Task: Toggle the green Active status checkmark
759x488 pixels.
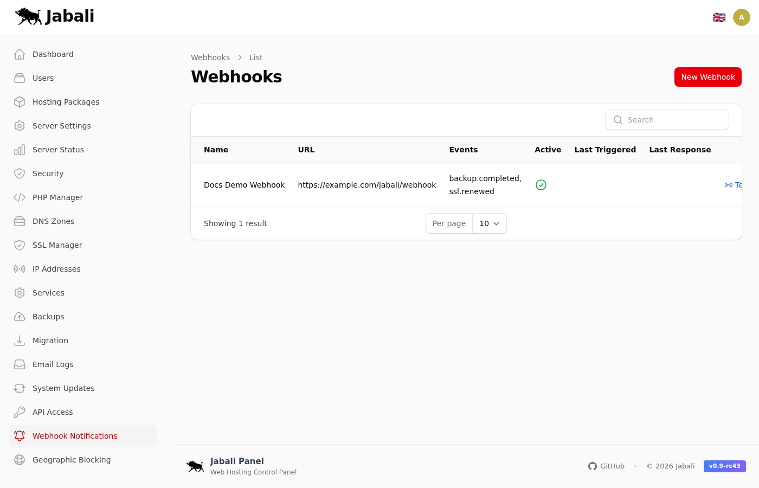Action: pos(541,185)
